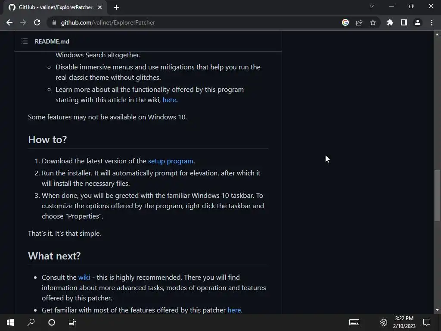Toggle the Chrome side panel
Screen dimensions: 441x331
[x=404, y=22]
